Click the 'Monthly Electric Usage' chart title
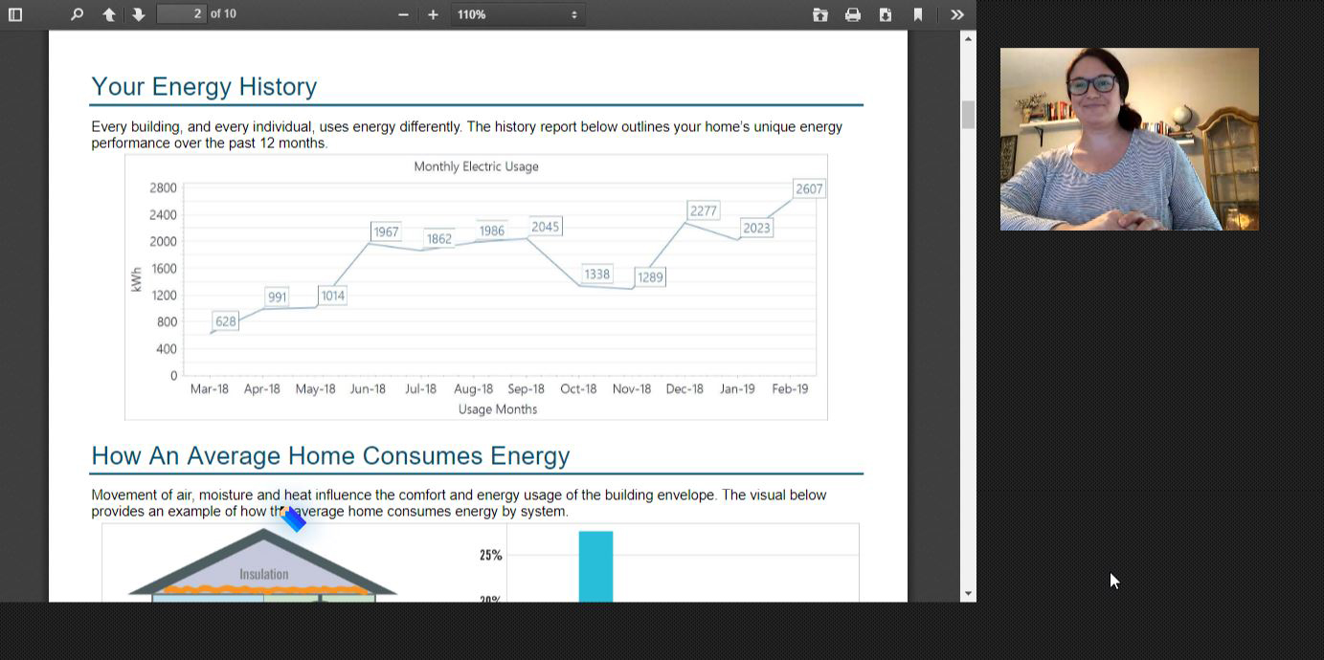The width and height of the screenshot is (1324, 660). coord(476,166)
